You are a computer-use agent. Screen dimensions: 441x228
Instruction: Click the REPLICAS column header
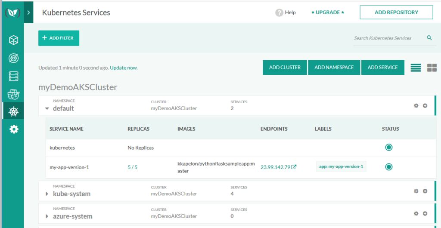138,129
